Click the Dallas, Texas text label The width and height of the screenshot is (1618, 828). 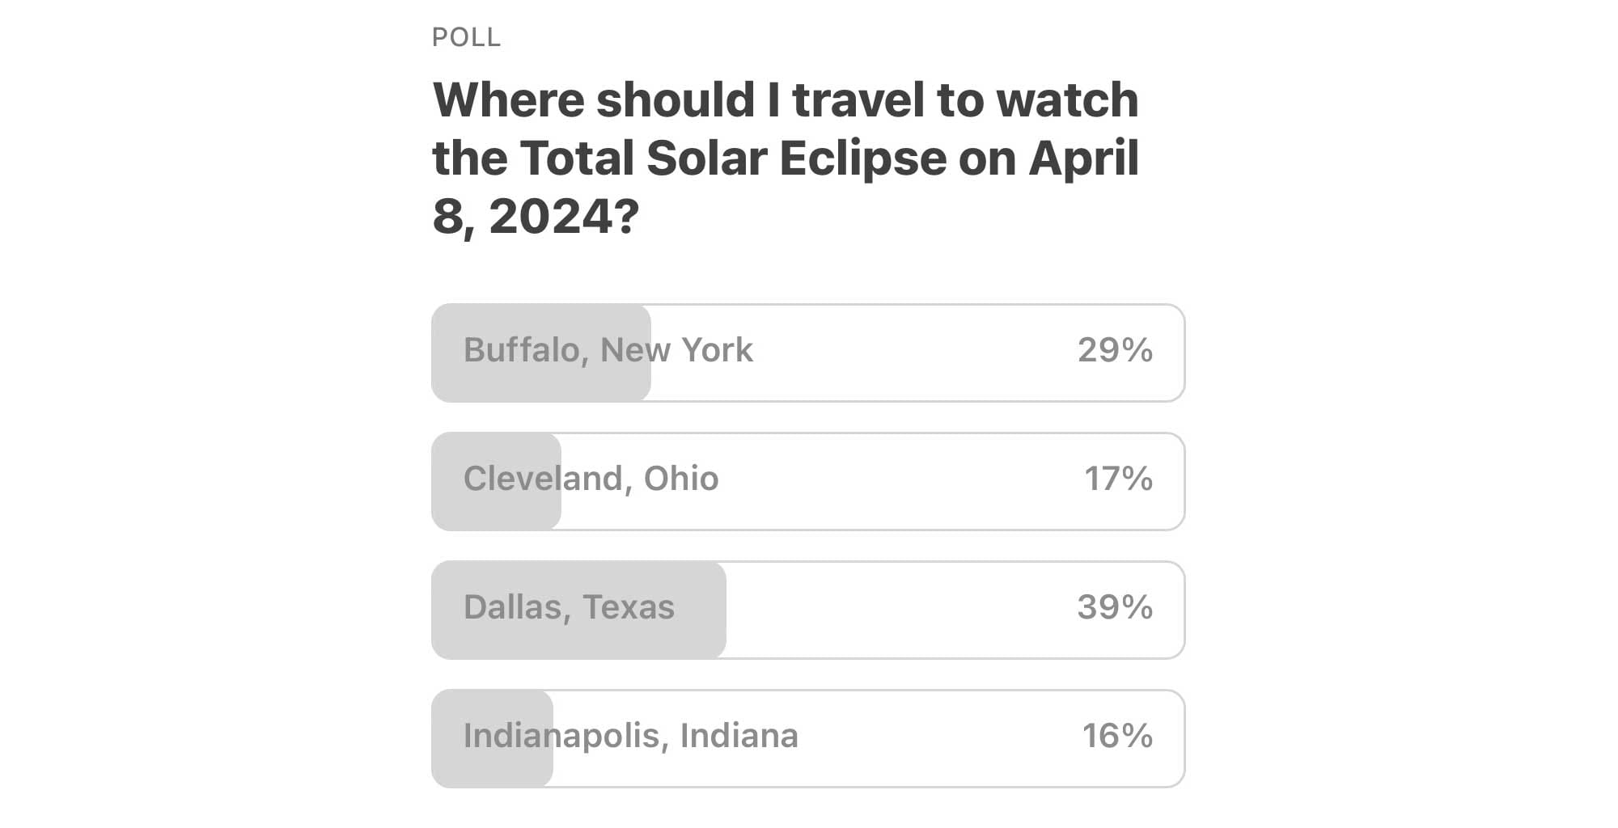click(x=570, y=607)
